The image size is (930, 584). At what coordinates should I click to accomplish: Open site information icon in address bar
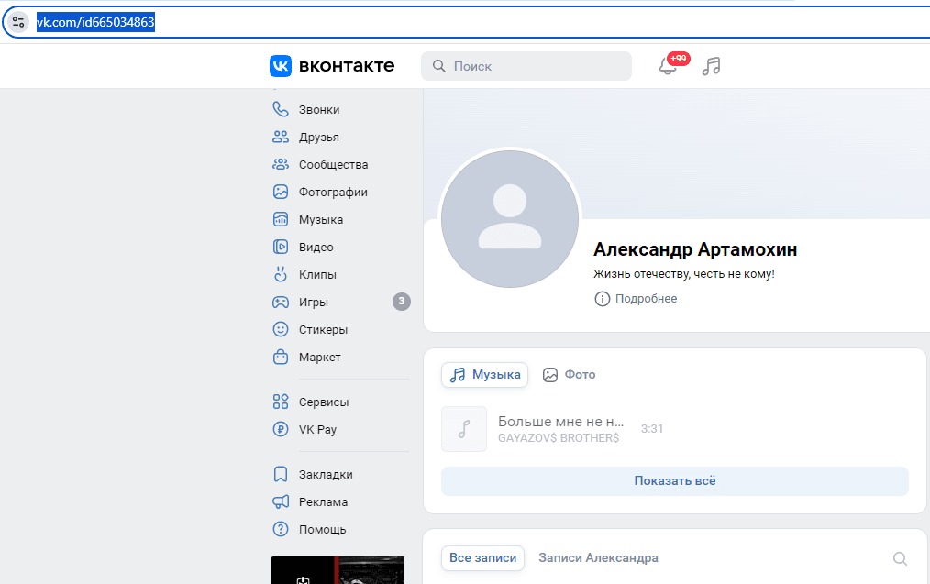[18, 23]
